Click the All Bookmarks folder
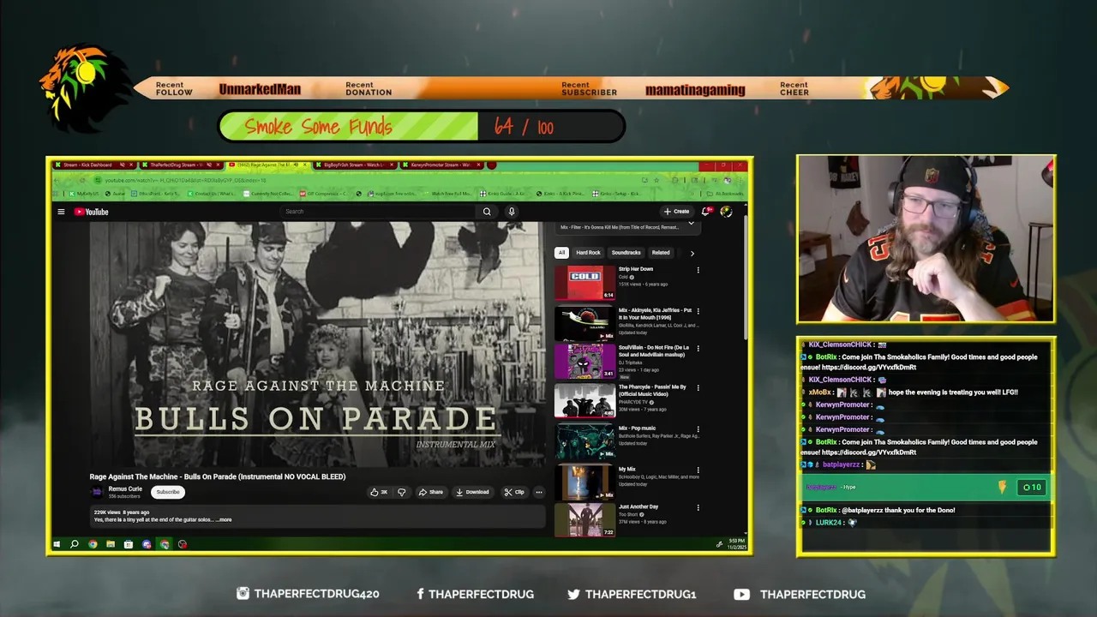 tap(727, 194)
